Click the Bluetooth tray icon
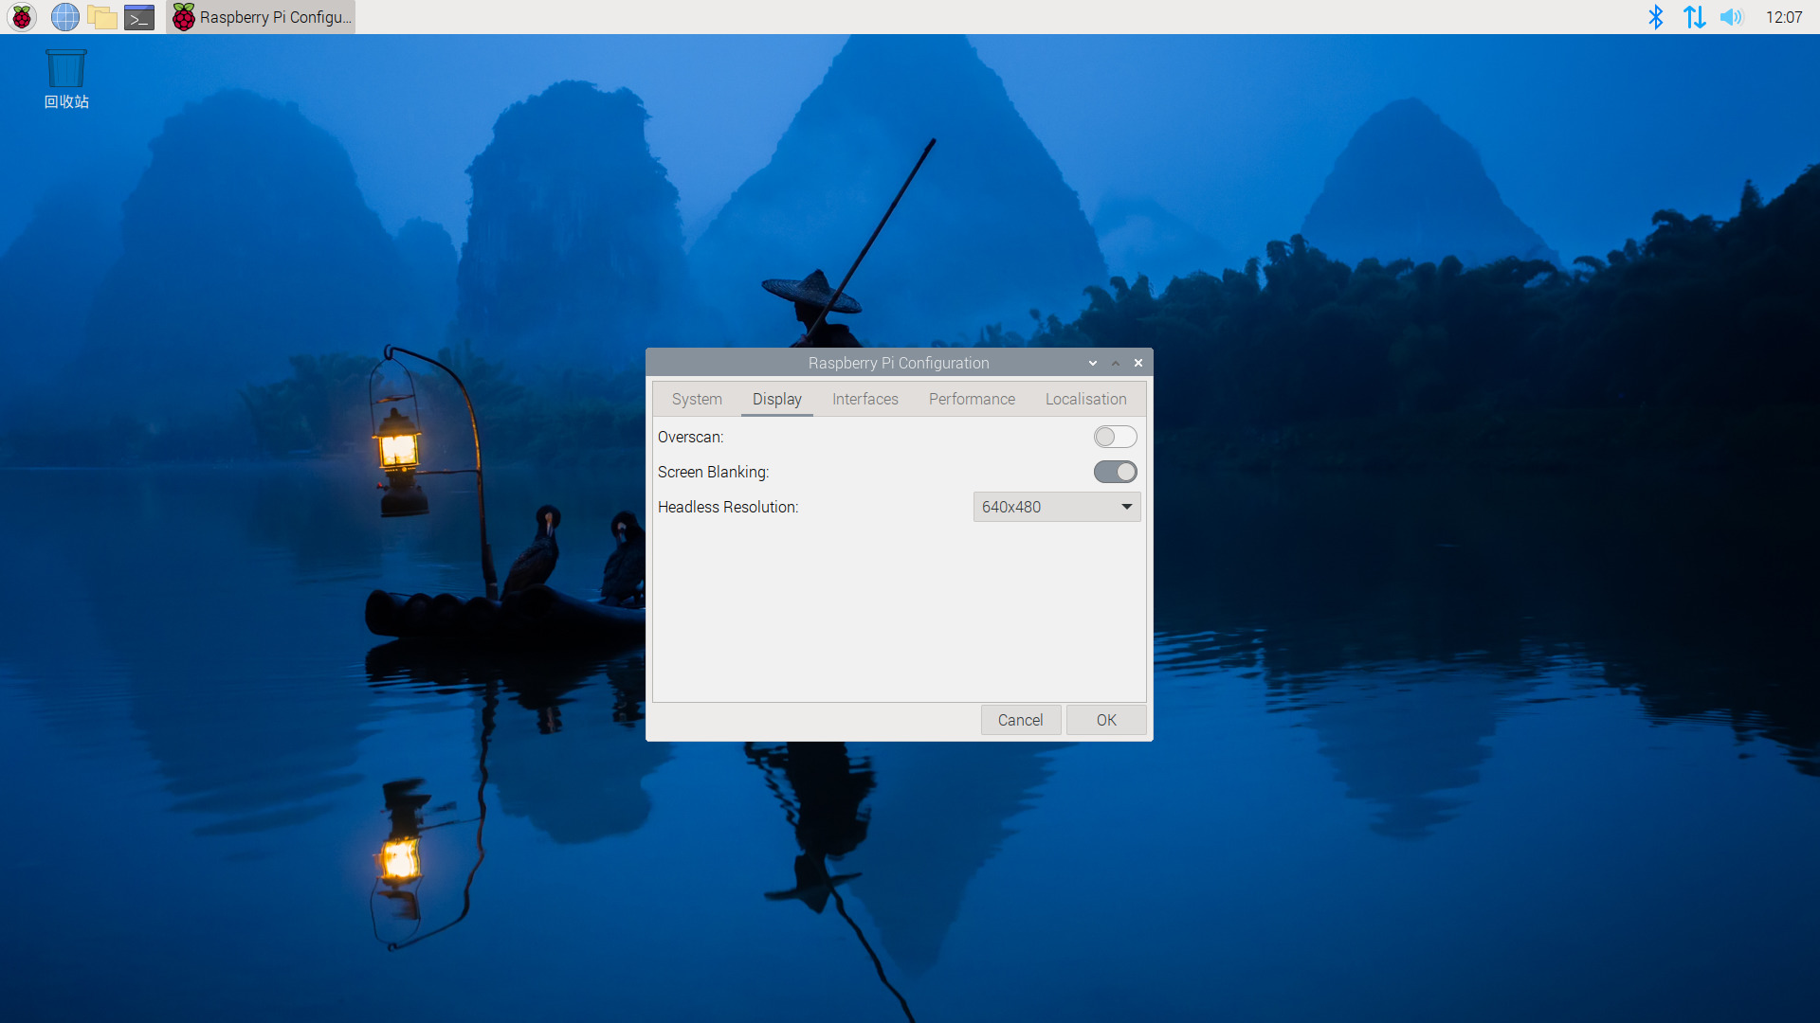 click(1655, 17)
